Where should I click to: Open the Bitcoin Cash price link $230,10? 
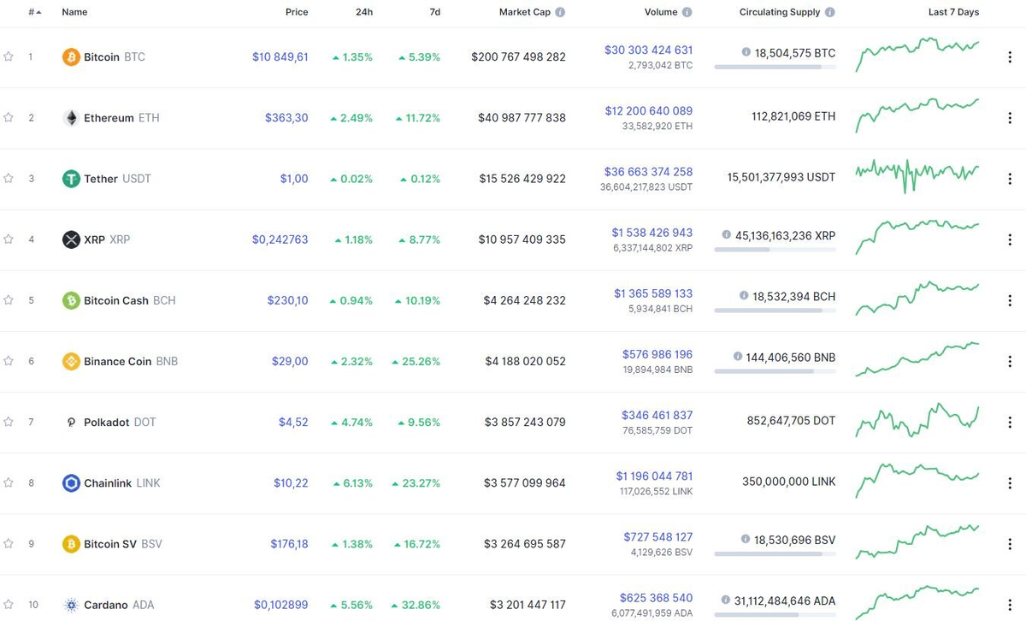pos(287,300)
